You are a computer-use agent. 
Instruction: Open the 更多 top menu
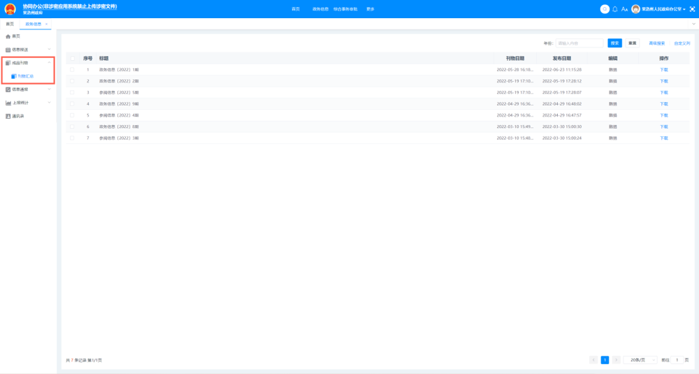(x=370, y=9)
